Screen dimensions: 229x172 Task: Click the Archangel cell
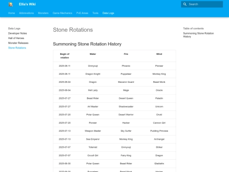point(159,139)
